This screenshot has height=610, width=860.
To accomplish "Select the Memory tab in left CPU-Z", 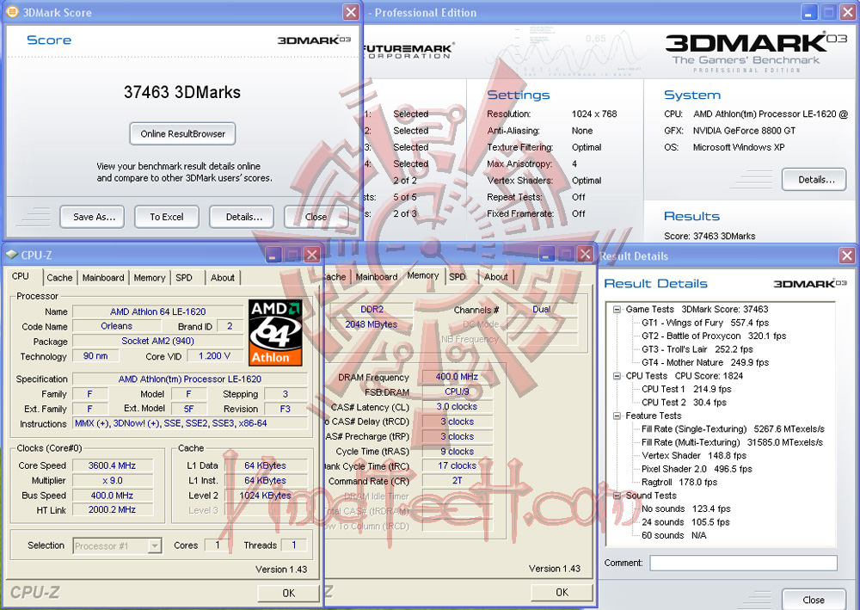I will tap(149, 278).
